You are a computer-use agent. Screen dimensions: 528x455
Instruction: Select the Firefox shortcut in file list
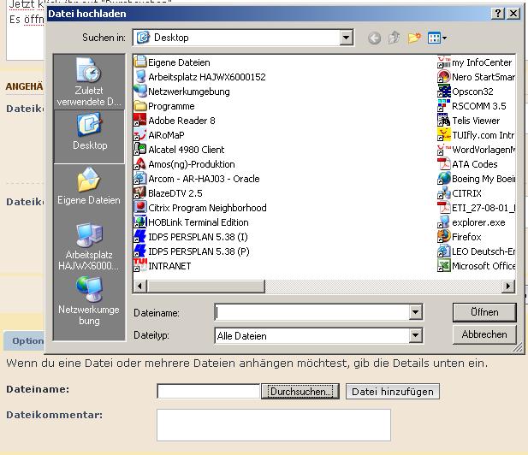(x=466, y=237)
